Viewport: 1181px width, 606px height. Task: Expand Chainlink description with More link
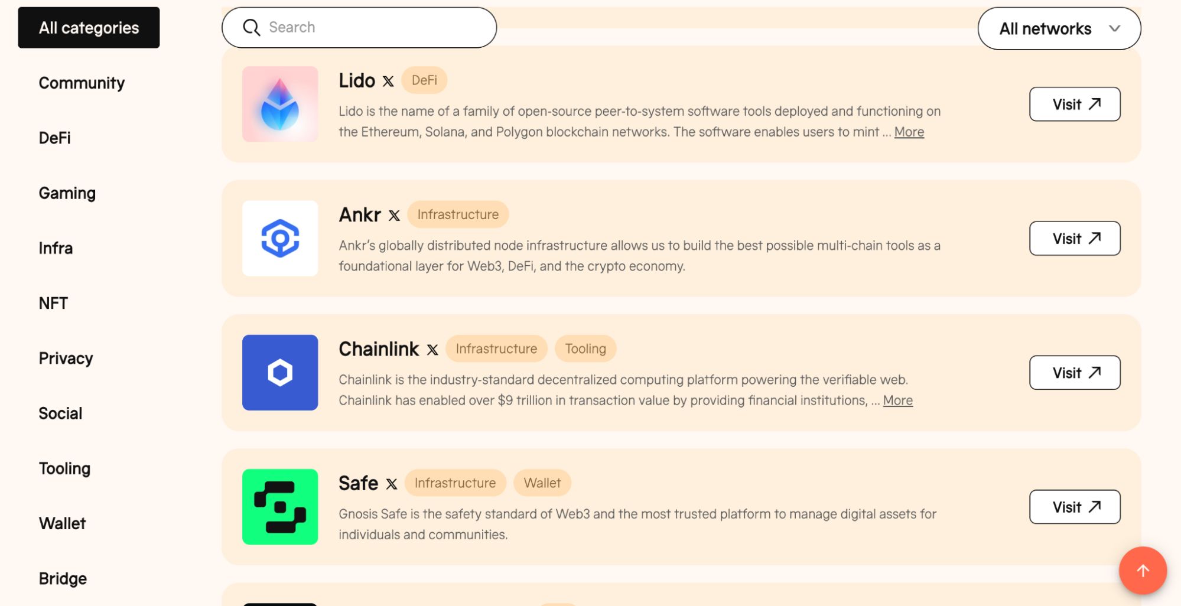[x=897, y=400]
